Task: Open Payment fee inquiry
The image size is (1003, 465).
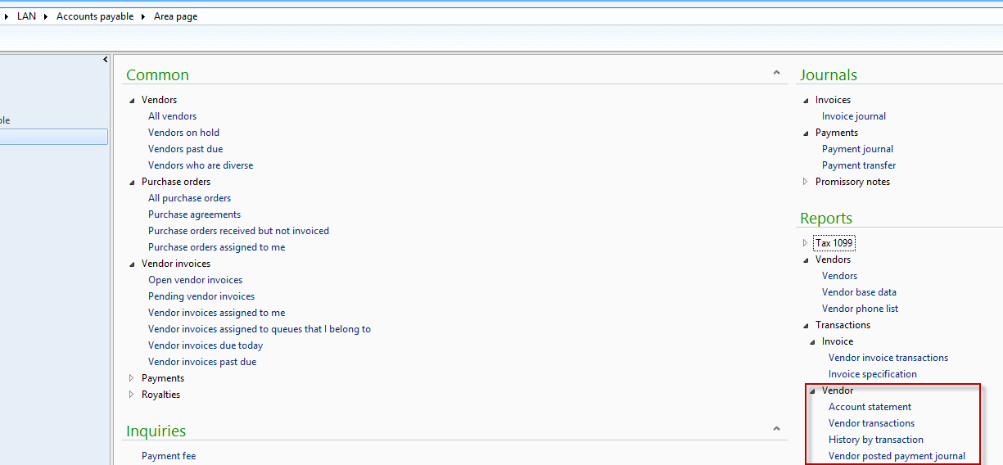Action: [x=169, y=456]
